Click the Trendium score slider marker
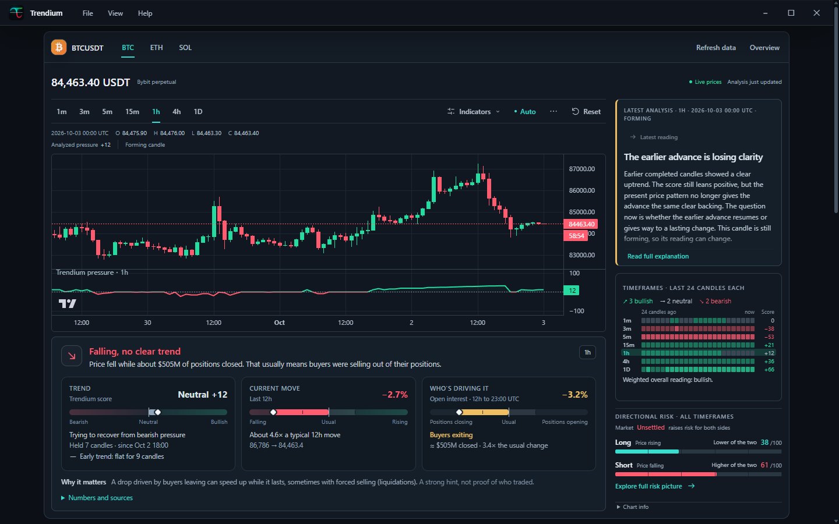Image resolution: width=839 pixels, height=524 pixels. [157, 412]
